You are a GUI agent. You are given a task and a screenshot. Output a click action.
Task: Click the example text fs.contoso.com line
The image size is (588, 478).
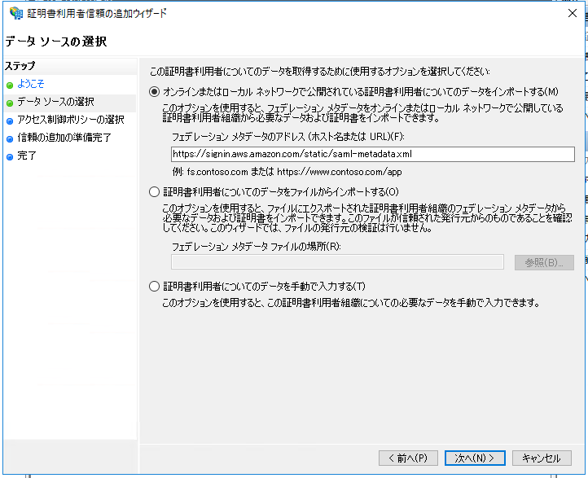tap(287, 172)
